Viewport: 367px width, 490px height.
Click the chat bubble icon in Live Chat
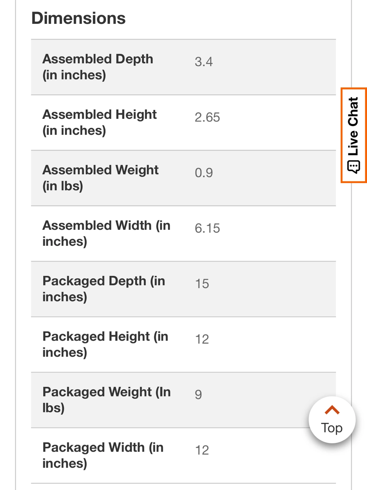[x=353, y=167]
